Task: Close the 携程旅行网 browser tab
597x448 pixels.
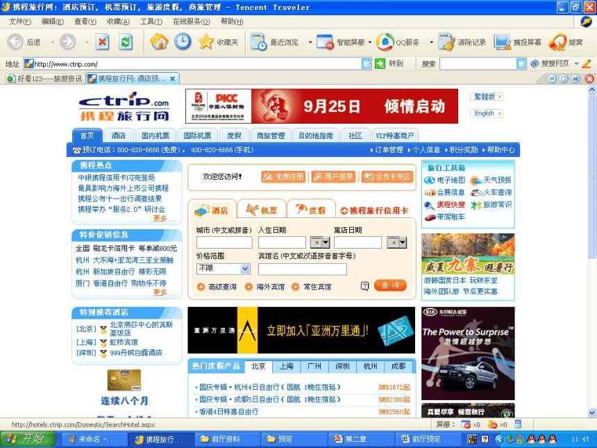Action: coord(172,79)
